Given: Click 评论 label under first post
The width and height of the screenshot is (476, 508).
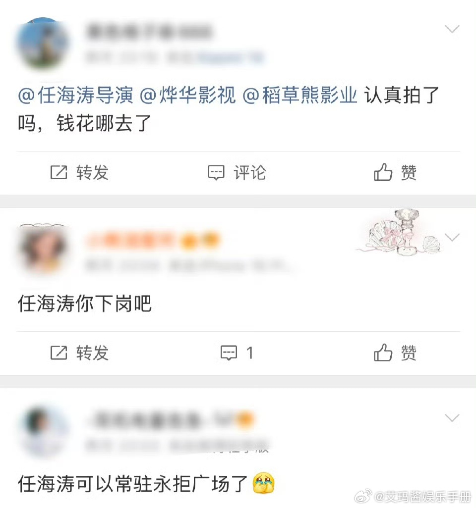Looking at the screenshot, I should (250, 172).
